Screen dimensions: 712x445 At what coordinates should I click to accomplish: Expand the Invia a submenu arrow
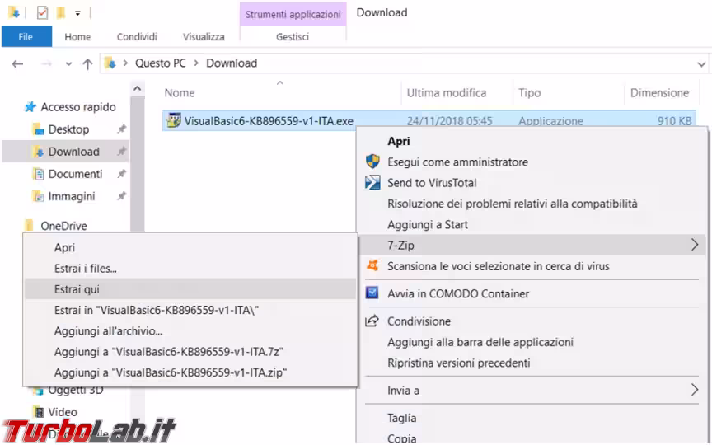(695, 390)
